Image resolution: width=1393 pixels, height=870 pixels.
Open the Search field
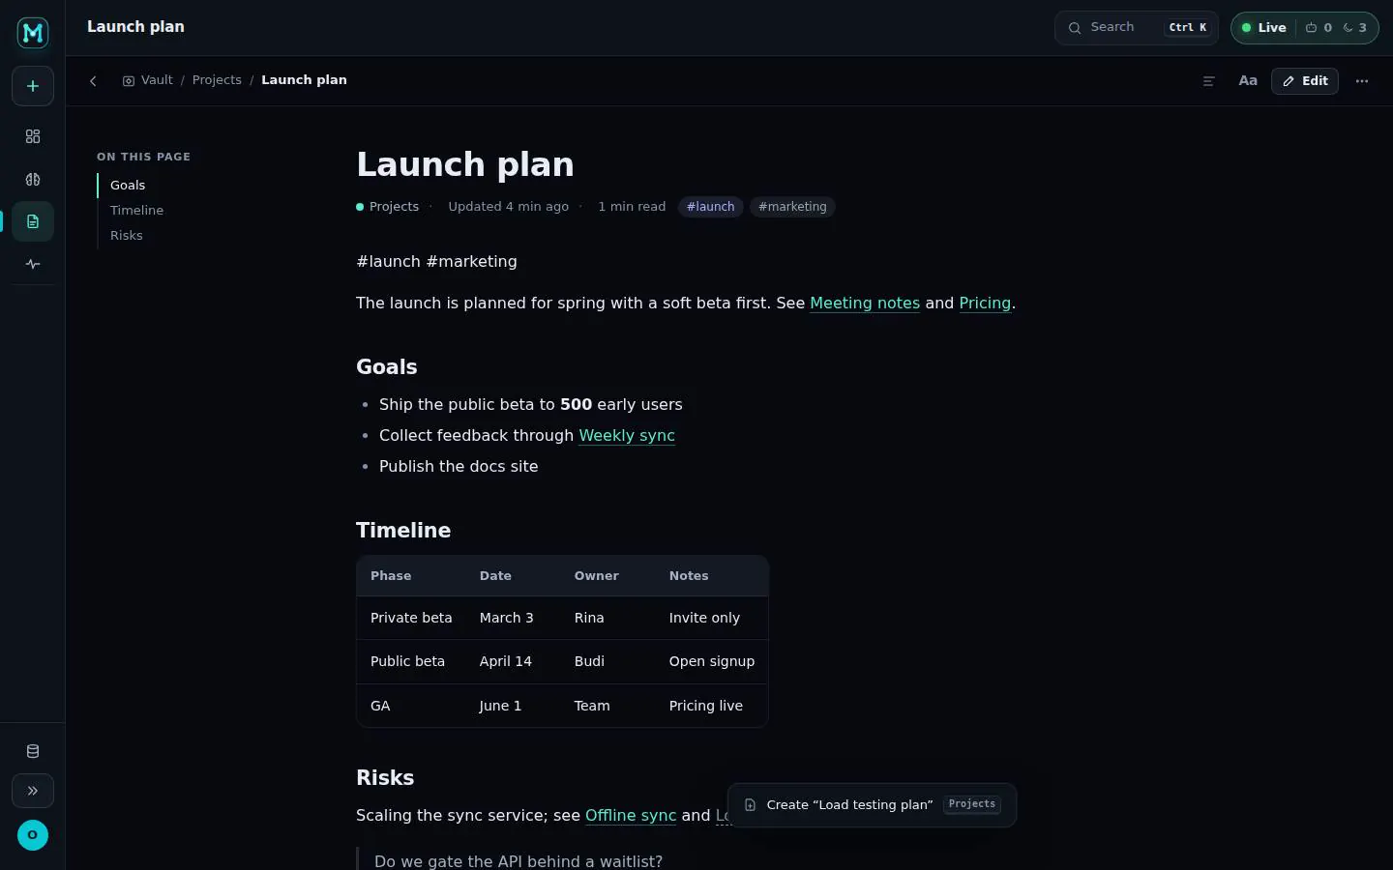tap(1137, 27)
